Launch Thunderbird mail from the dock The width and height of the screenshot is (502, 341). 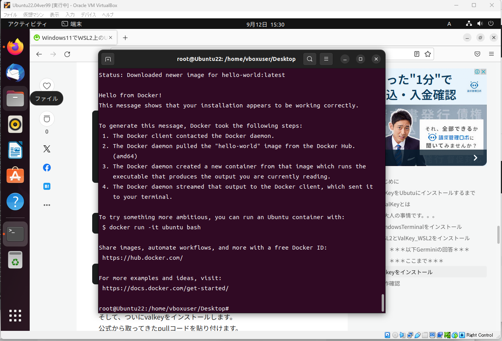(x=15, y=73)
